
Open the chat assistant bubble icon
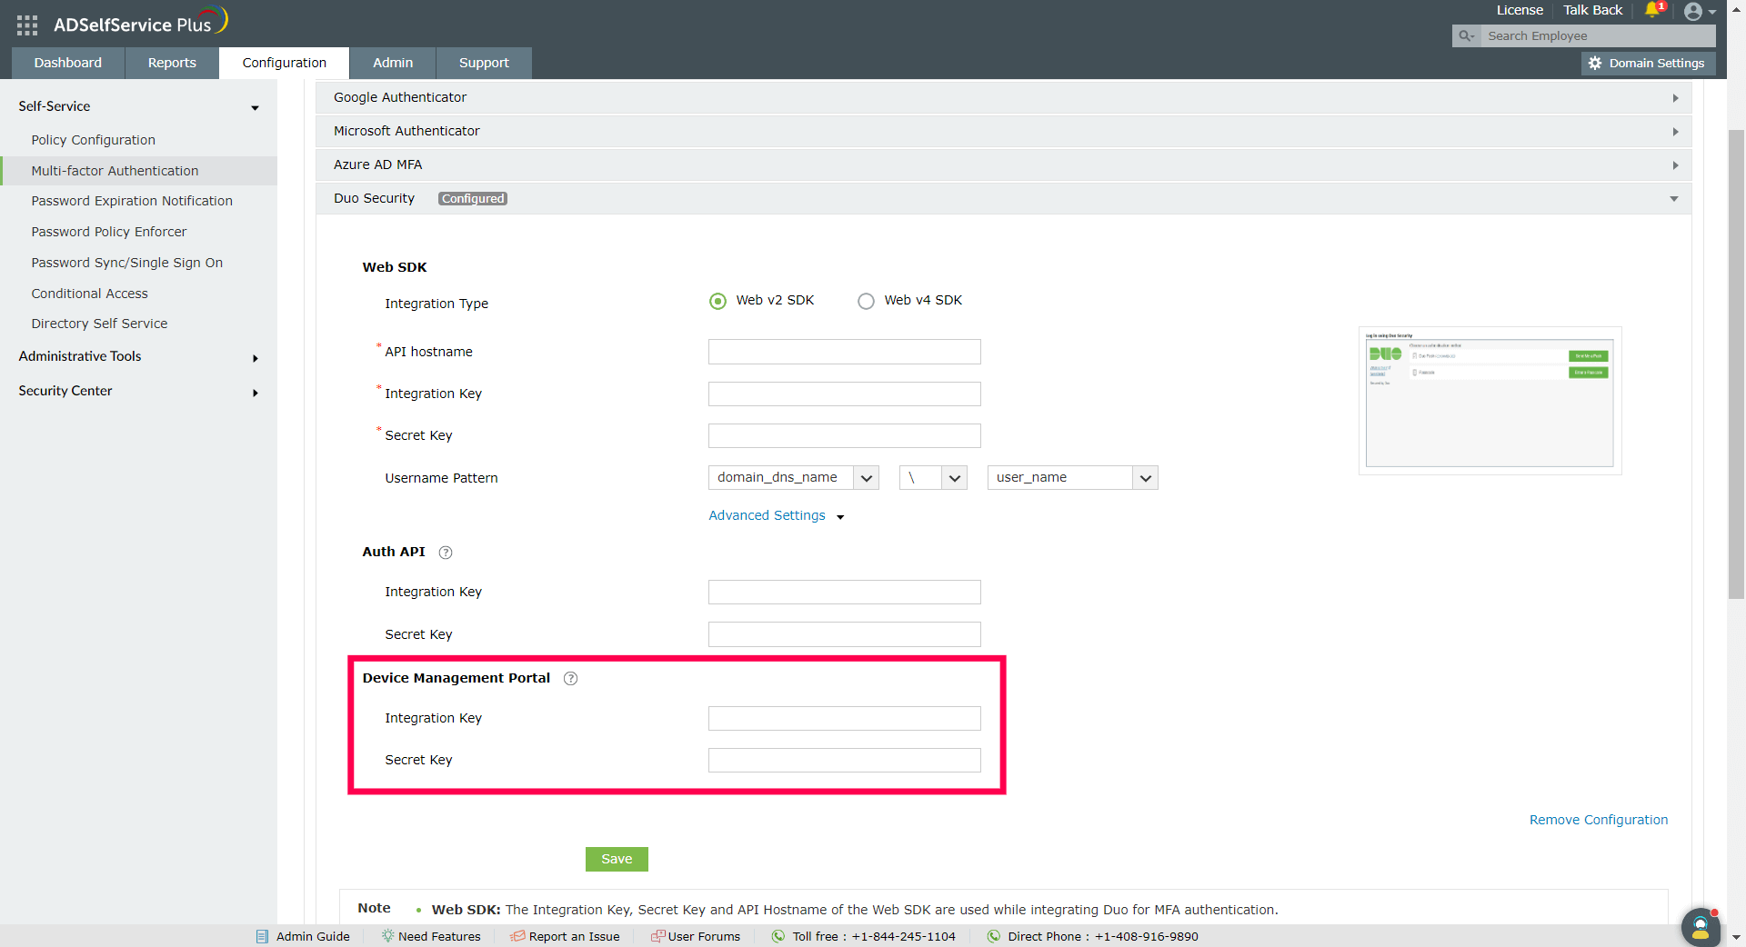click(1700, 927)
